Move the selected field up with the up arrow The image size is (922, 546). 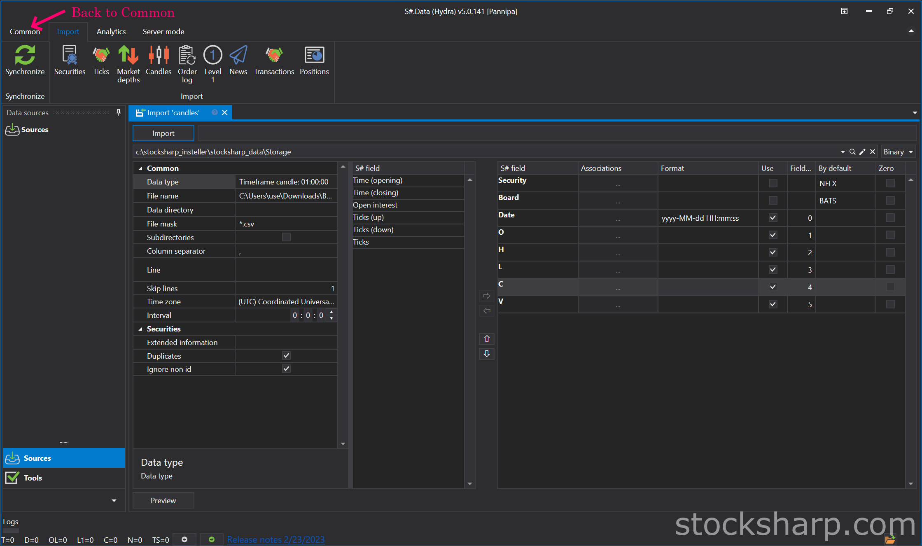487,339
